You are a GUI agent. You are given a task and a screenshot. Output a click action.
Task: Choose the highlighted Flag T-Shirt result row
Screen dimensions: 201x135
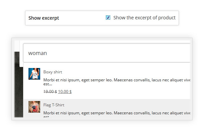click(x=134, y=106)
